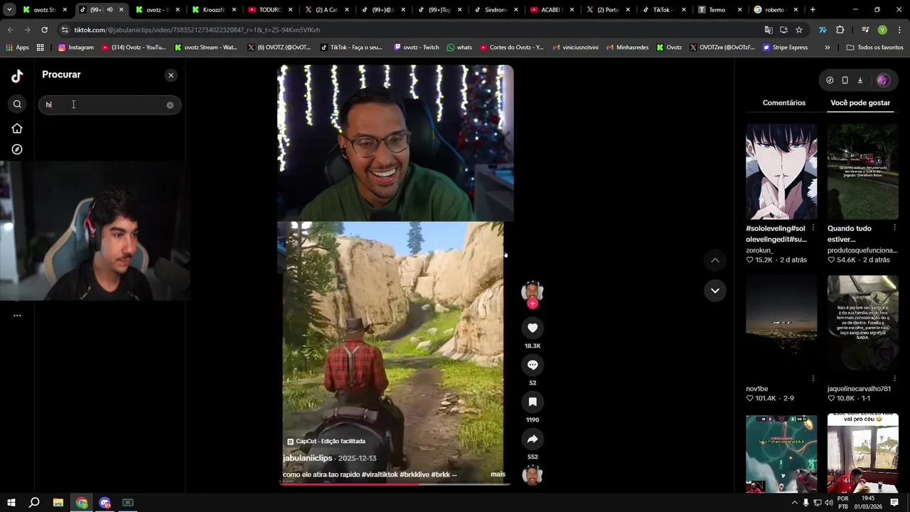Open the 'Quando tudo estiver...' video thumbnail

click(x=863, y=172)
